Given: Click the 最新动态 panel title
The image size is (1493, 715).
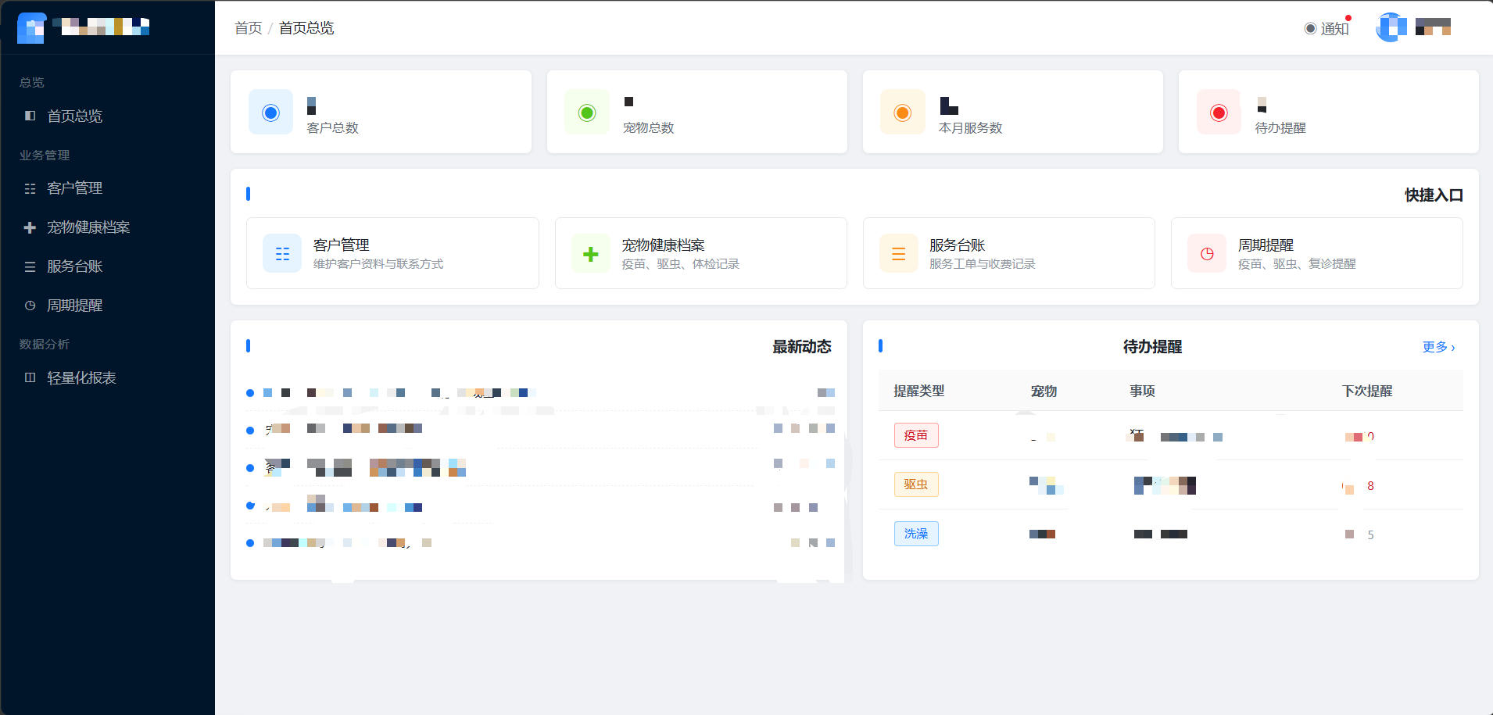Looking at the screenshot, I should pos(802,347).
